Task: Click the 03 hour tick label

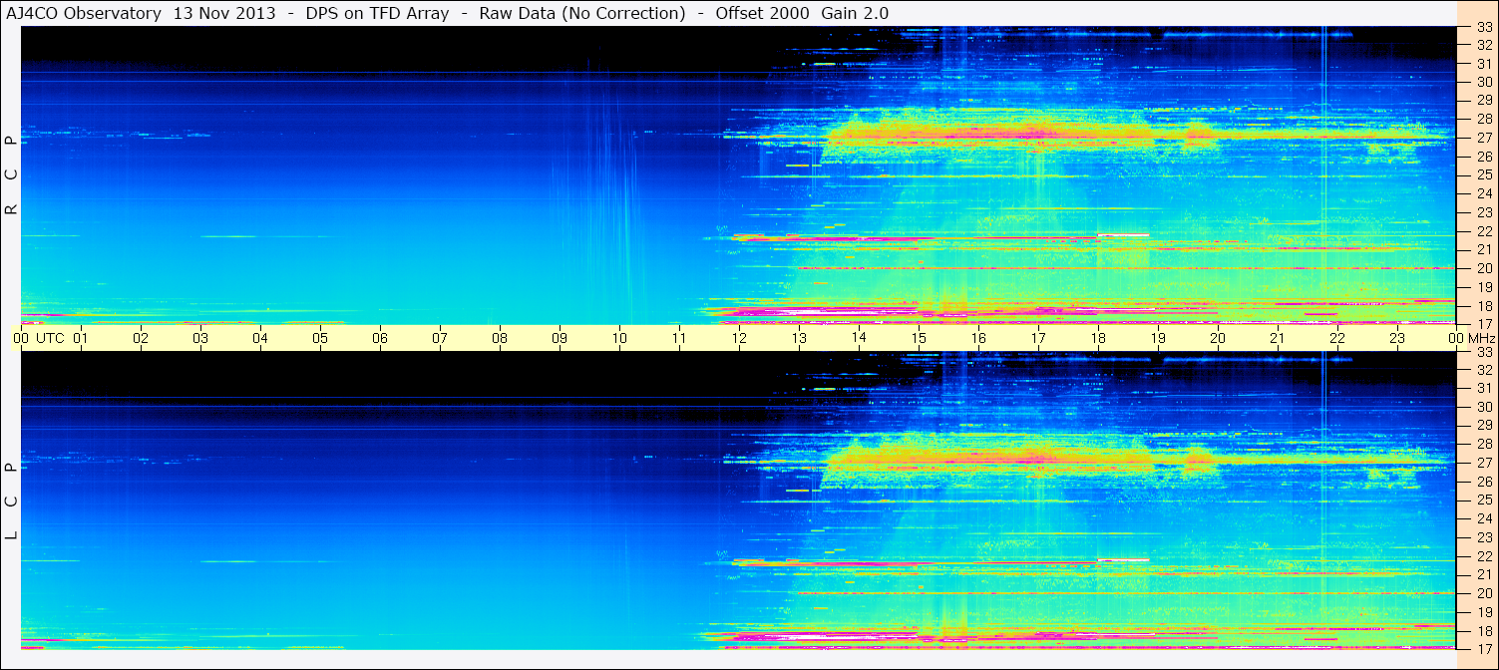Action: 200,338
